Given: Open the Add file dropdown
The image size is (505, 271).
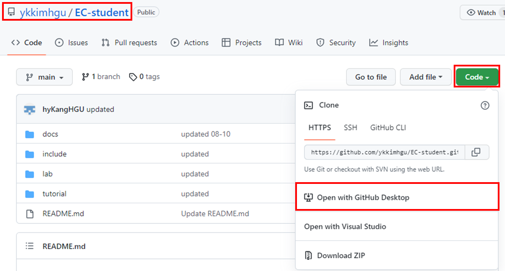Looking at the screenshot, I should 425,77.
